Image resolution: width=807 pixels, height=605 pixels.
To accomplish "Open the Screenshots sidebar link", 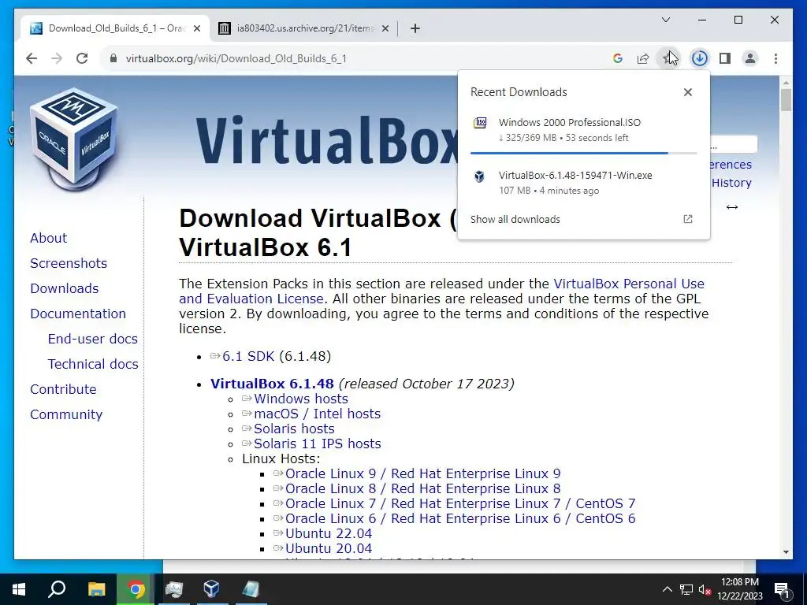I will pos(69,263).
